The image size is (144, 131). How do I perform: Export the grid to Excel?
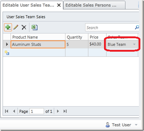(34, 27)
